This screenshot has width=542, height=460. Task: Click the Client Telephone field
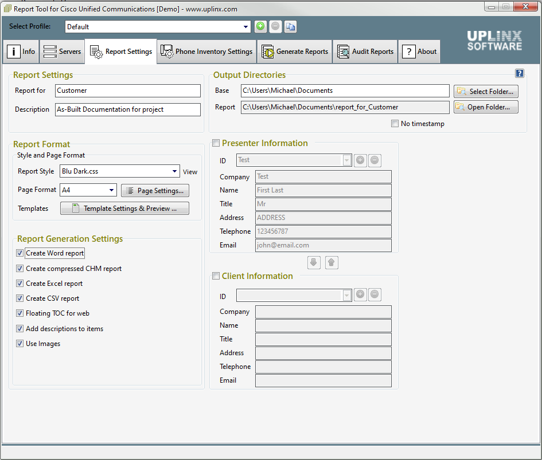coord(323,367)
